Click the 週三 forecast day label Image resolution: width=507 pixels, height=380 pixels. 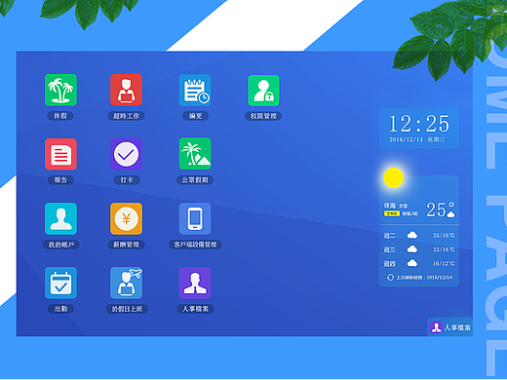[x=390, y=249]
